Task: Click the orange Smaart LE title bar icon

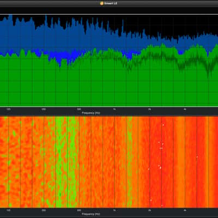Action: tap(102, 3)
